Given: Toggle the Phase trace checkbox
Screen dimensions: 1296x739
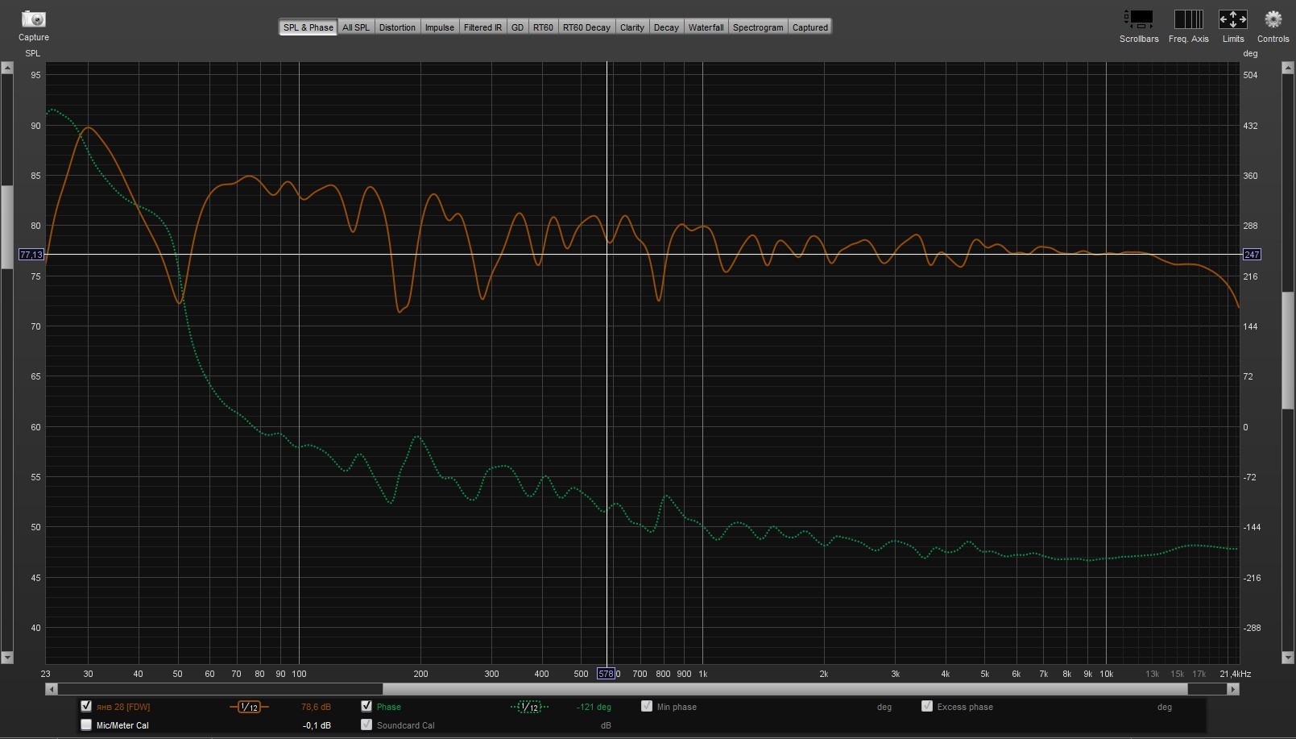Looking at the screenshot, I should click(x=366, y=706).
